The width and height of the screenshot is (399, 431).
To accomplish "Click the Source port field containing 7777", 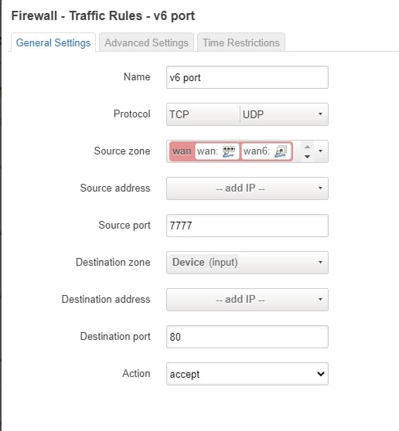I will click(x=247, y=226).
